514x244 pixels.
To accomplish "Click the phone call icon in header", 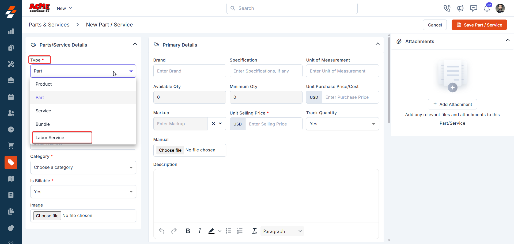I will pos(447,8).
